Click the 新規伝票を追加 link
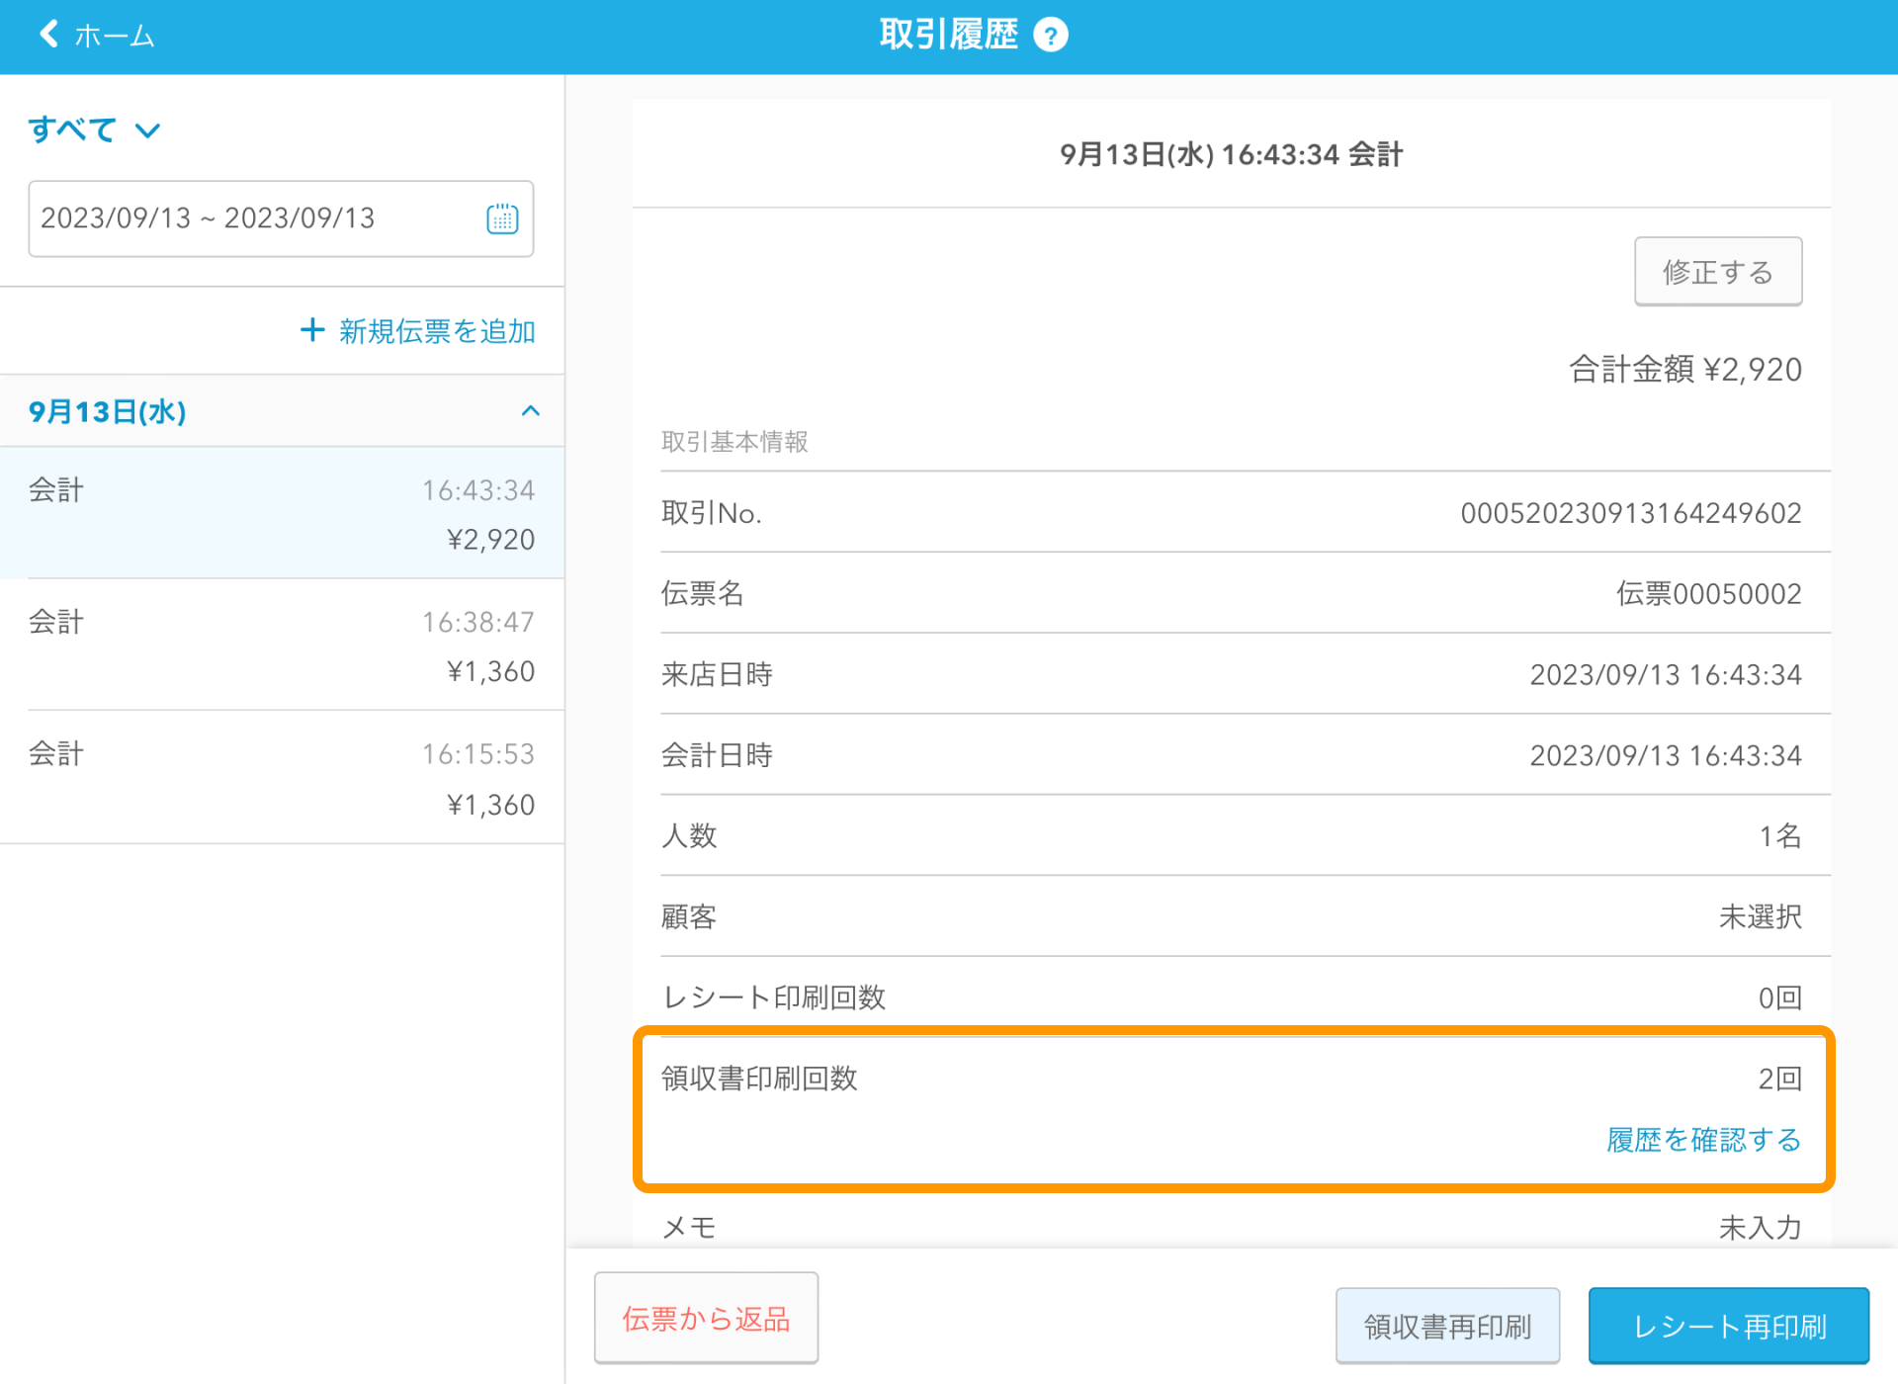This screenshot has width=1898, height=1384. tap(436, 330)
